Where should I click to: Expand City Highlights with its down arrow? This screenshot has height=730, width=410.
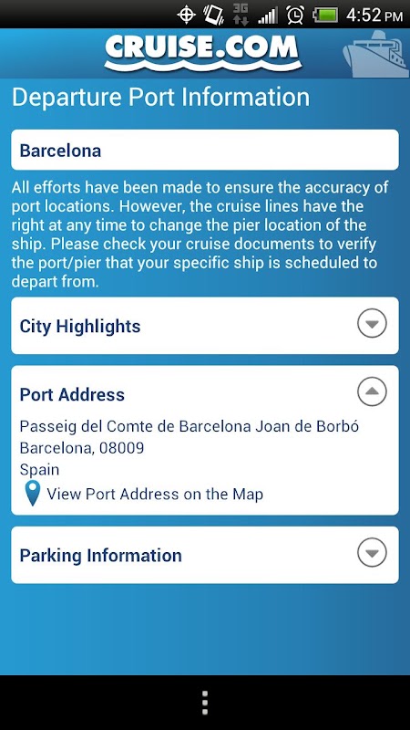click(x=372, y=323)
